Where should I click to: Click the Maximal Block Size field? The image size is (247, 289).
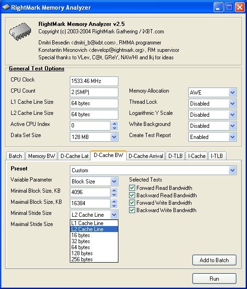[x=90, y=203]
